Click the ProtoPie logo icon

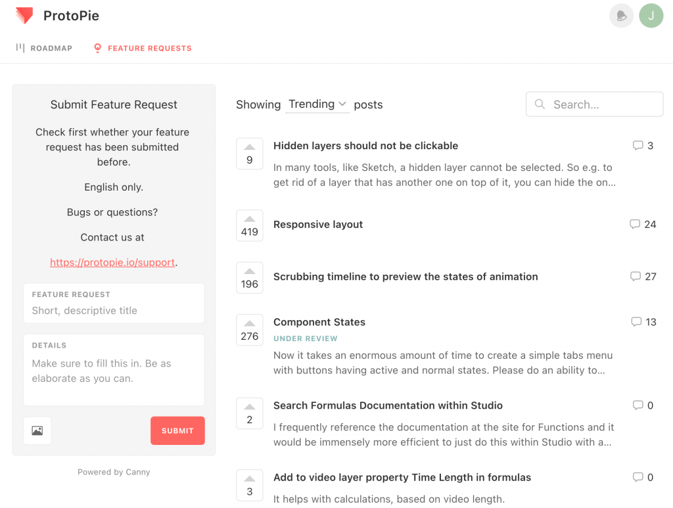(24, 16)
